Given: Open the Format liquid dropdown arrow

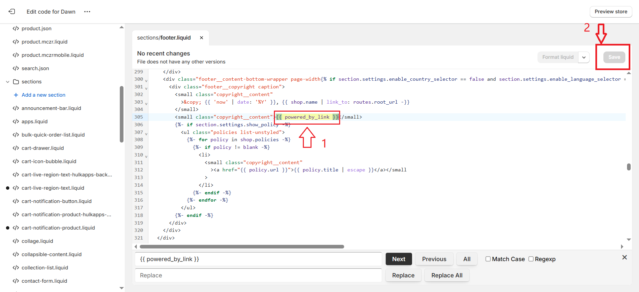Looking at the screenshot, I should click(584, 57).
